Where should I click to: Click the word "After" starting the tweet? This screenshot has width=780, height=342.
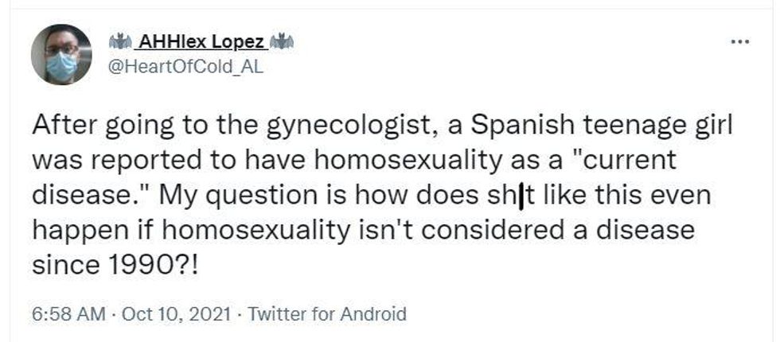(61, 125)
